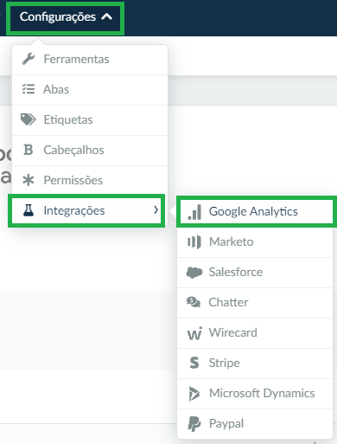Click the Microsoft Dynamics logo icon
This screenshot has width=337, height=444.
coord(194,393)
